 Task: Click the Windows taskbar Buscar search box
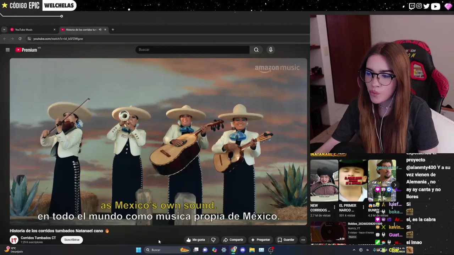[167, 250]
